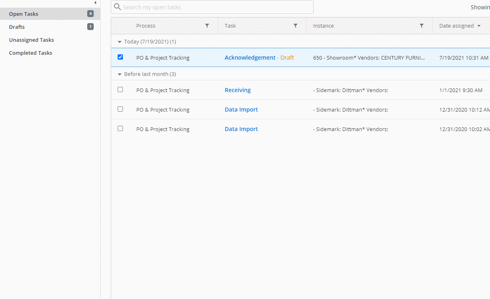Click the orange Draft status label

287,58
